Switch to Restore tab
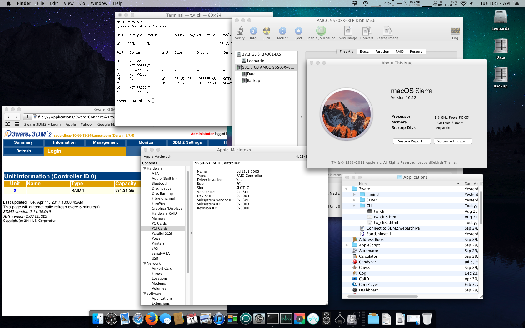Screen dimensions: 525x328 [416, 52]
